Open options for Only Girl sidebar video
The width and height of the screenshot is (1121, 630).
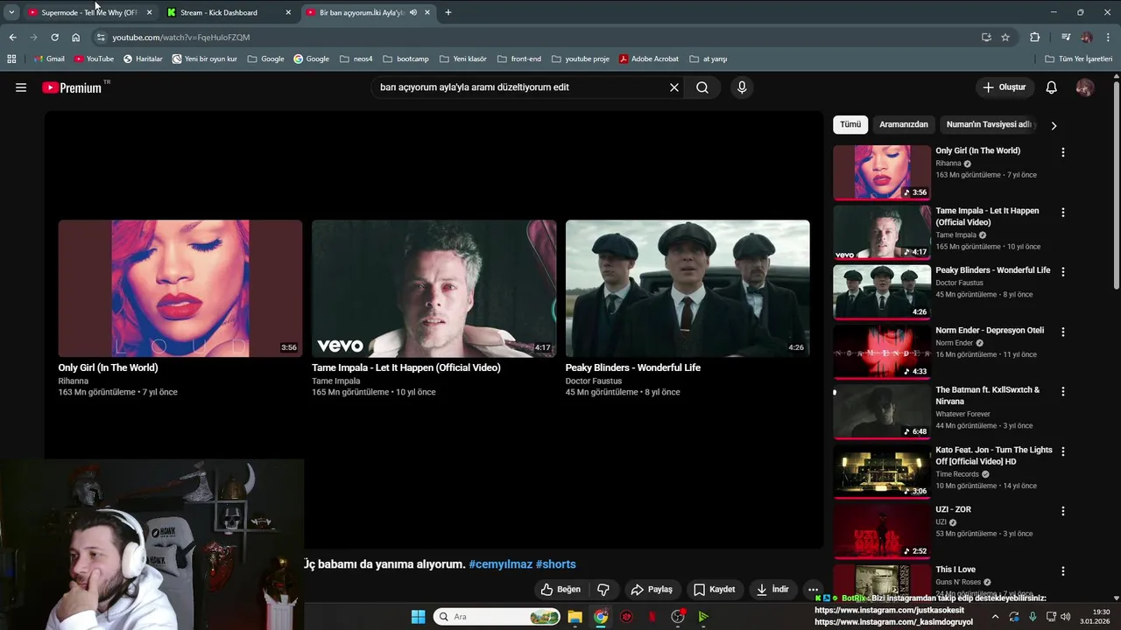pos(1063,152)
